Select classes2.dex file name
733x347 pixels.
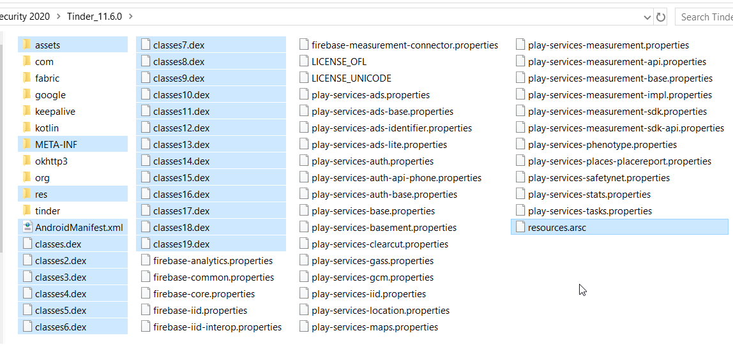click(61, 261)
